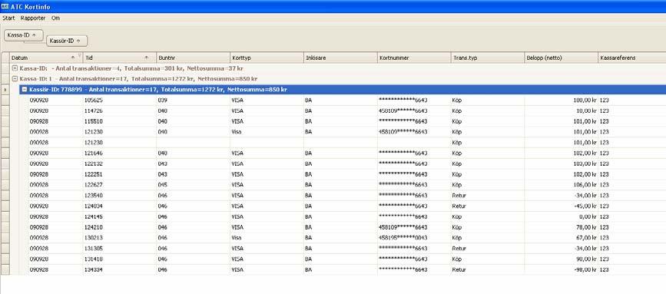The height and width of the screenshot is (294, 666).
Task: Click the Inlösare column header
Action: (x=340, y=58)
